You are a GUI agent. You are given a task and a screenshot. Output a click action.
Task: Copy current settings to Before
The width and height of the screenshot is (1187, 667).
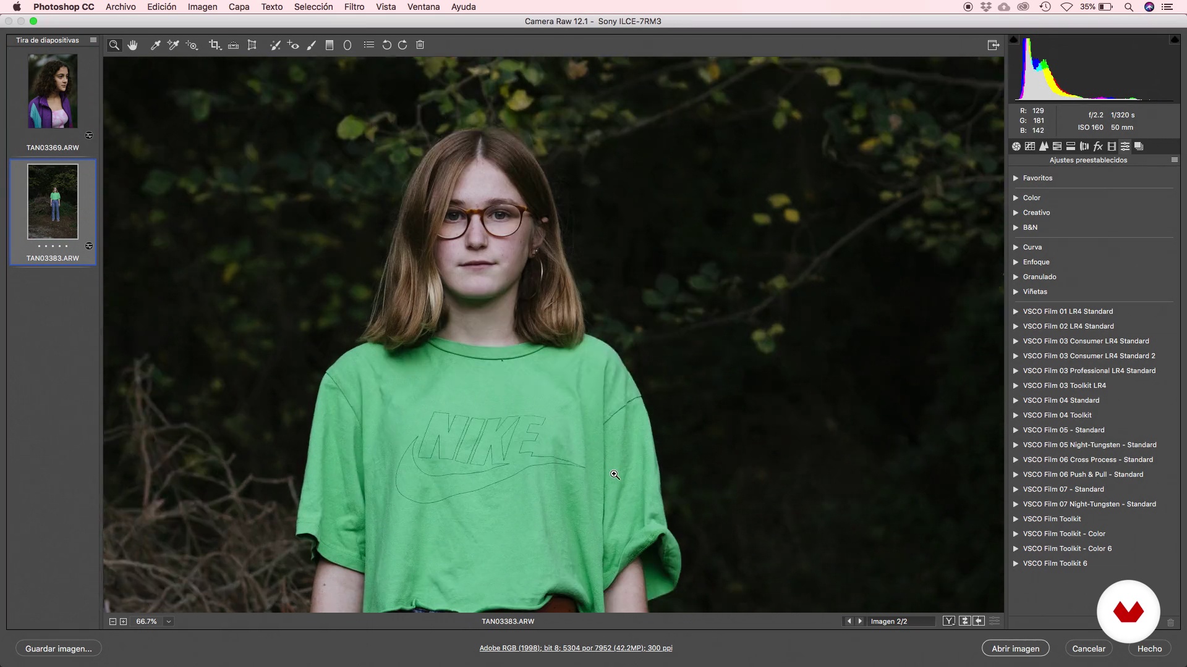pos(979,621)
